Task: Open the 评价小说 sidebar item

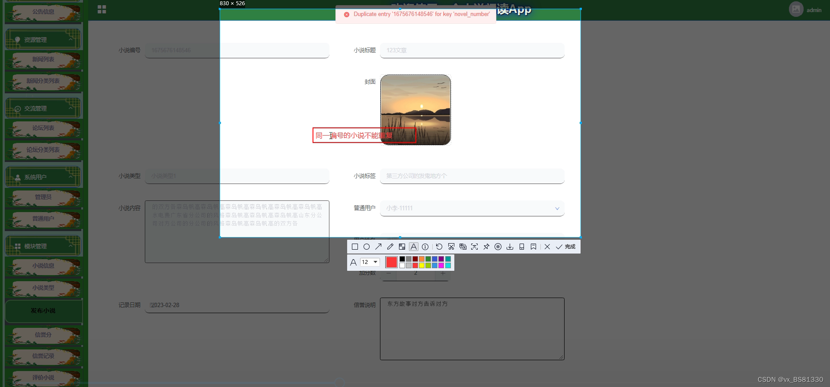Action: [x=43, y=377]
